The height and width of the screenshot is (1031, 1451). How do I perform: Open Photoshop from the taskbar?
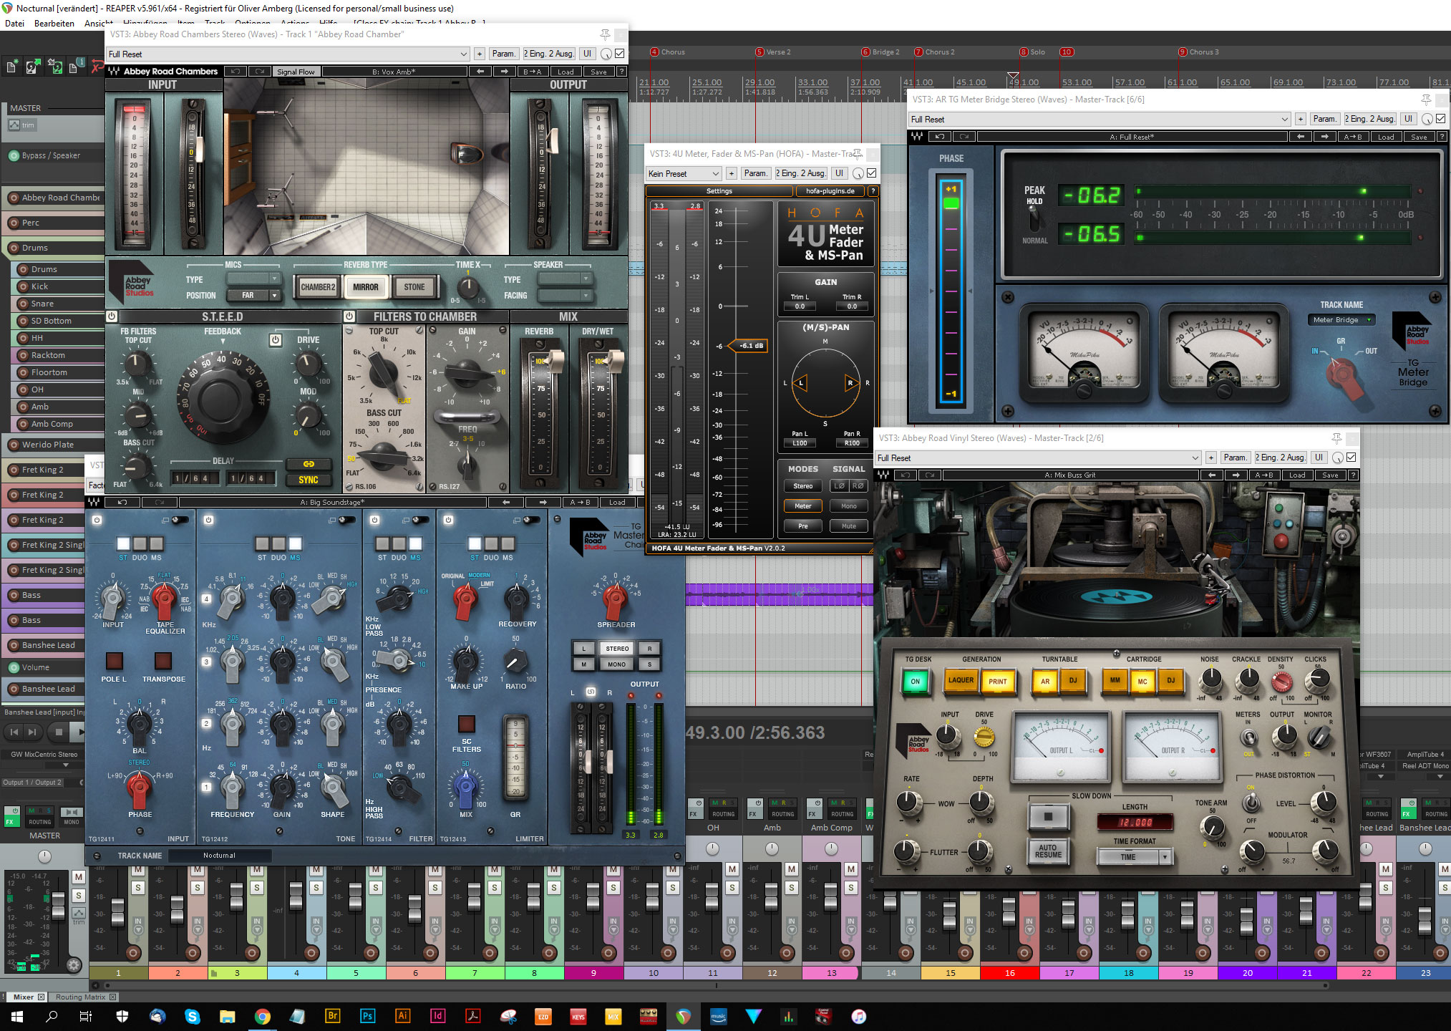point(367,1016)
